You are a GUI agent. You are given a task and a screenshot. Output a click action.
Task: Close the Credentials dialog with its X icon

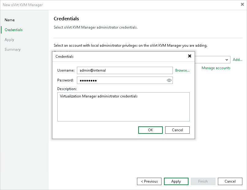(190, 56)
